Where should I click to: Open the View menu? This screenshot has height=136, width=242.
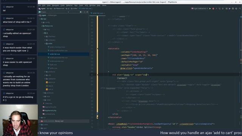[x=49, y=5]
